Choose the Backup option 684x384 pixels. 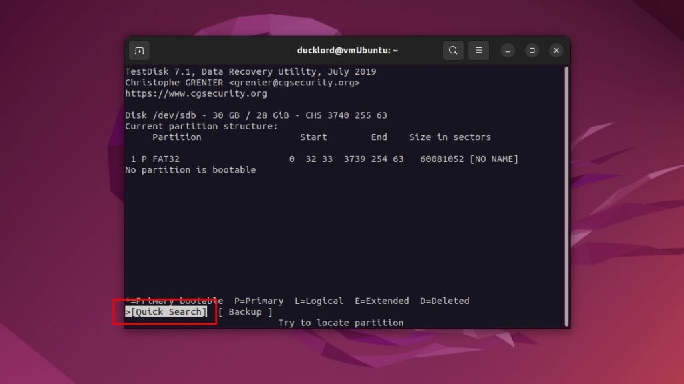(x=245, y=312)
